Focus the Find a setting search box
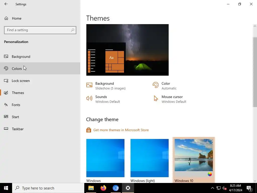Viewport: 257px width, 193px height. pyautogui.click(x=40, y=30)
